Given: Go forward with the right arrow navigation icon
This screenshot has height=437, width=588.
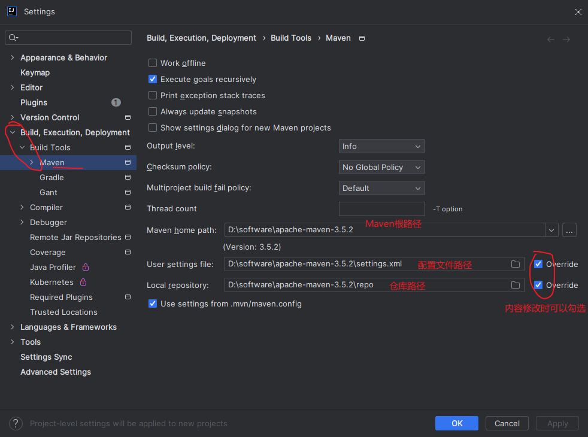Looking at the screenshot, I should coord(566,40).
